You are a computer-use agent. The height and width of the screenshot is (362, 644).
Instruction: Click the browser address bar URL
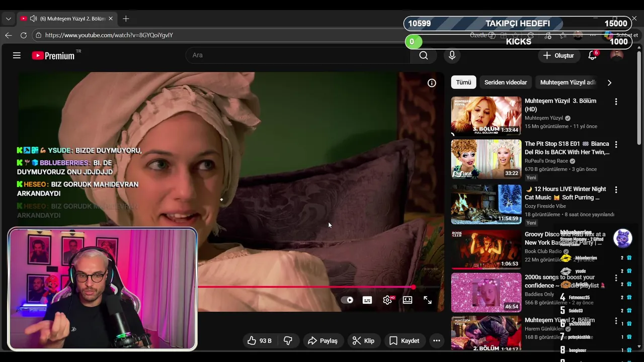(109, 35)
